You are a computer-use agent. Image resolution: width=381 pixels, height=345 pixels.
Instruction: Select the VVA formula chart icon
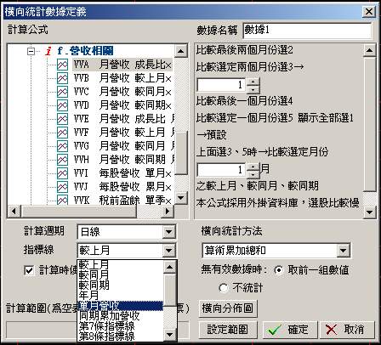[x=62, y=65]
